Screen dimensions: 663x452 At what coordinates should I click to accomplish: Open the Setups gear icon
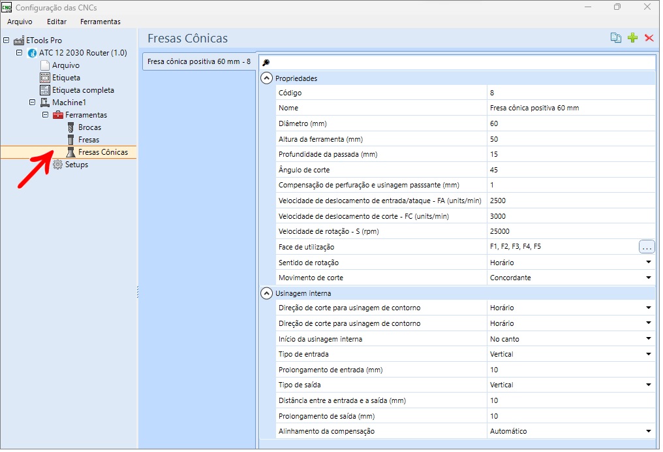pyautogui.click(x=58, y=165)
